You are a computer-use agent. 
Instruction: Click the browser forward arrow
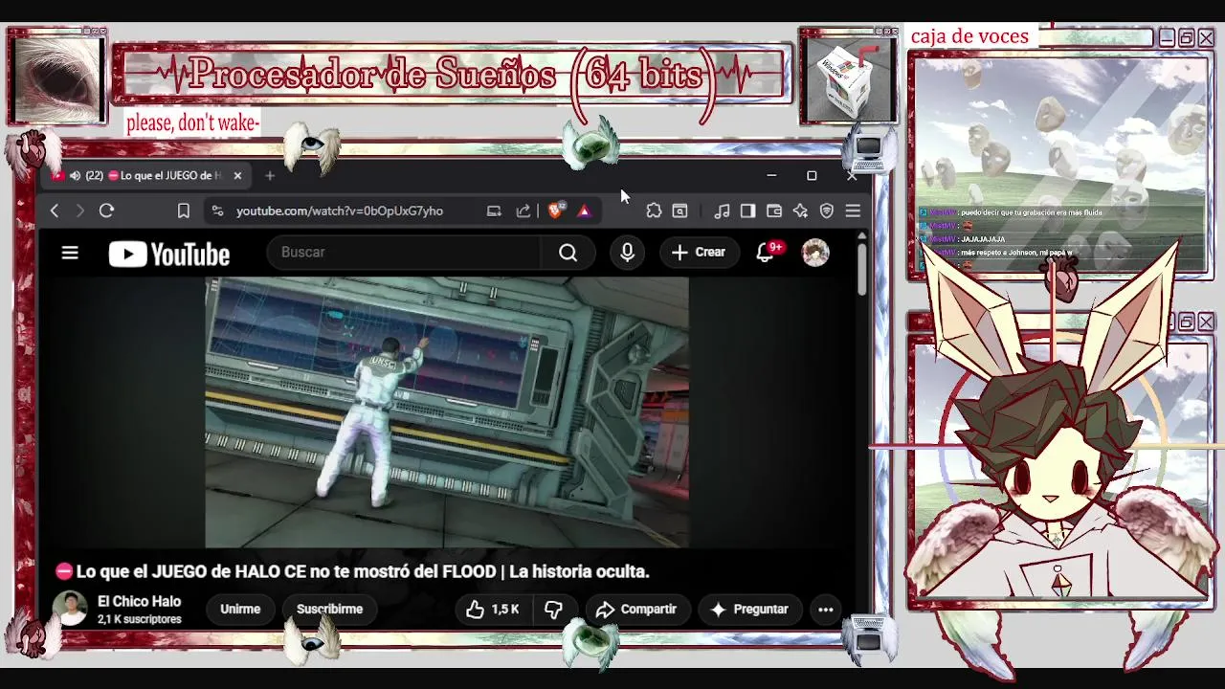(80, 211)
